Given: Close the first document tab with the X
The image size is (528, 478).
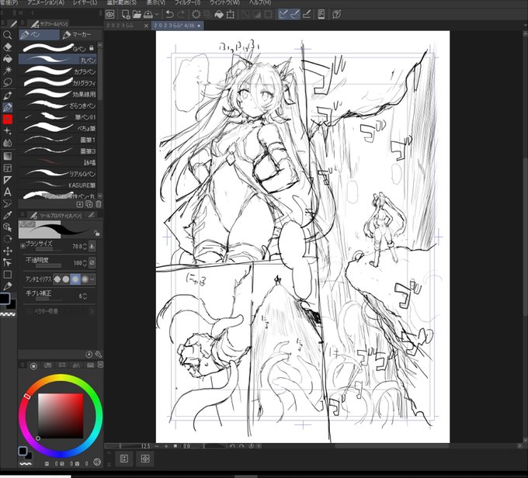Looking at the screenshot, I should coord(146,26).
